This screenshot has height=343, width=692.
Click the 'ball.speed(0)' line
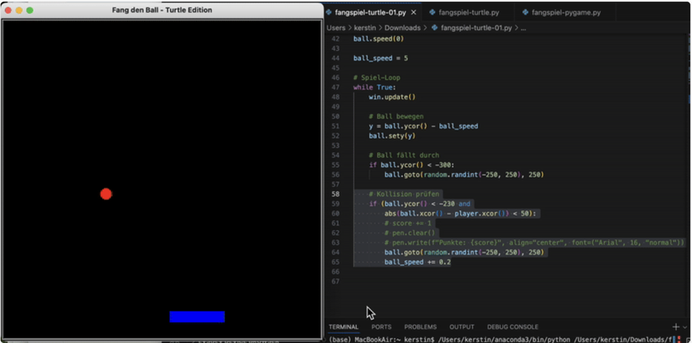[378, 39]
